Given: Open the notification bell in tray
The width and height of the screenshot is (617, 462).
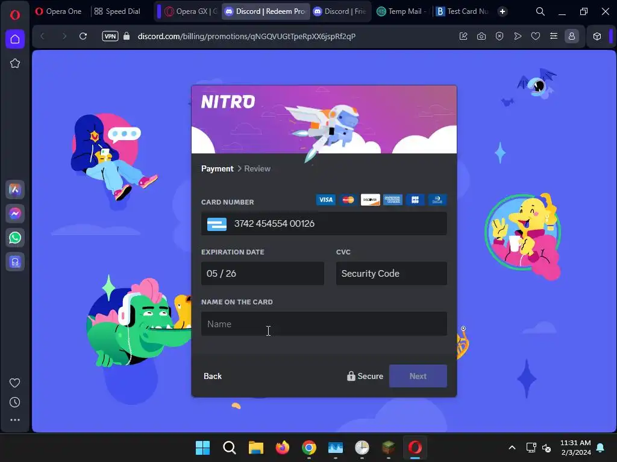Looking at the screenshot, I should [601, 448].
